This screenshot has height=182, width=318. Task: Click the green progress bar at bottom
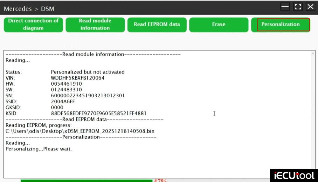pos(86,181)
